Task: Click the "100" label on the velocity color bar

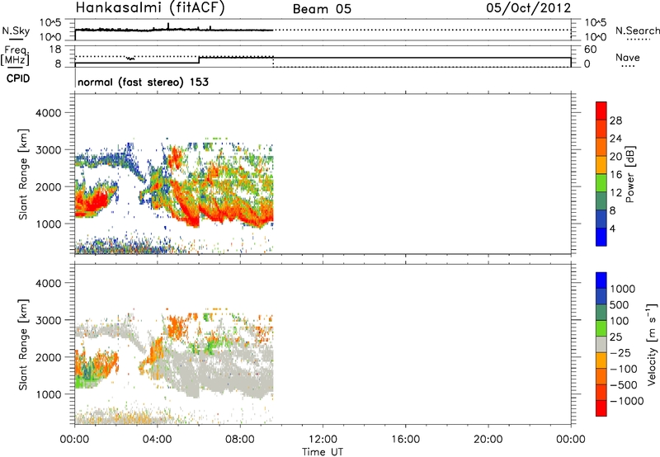Action: [x=620, y=321]
